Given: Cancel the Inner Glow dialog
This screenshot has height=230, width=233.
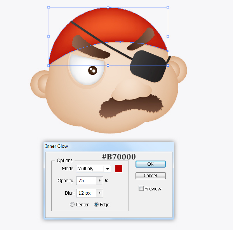Looking at the screenshot, I should tap(150, 176).
